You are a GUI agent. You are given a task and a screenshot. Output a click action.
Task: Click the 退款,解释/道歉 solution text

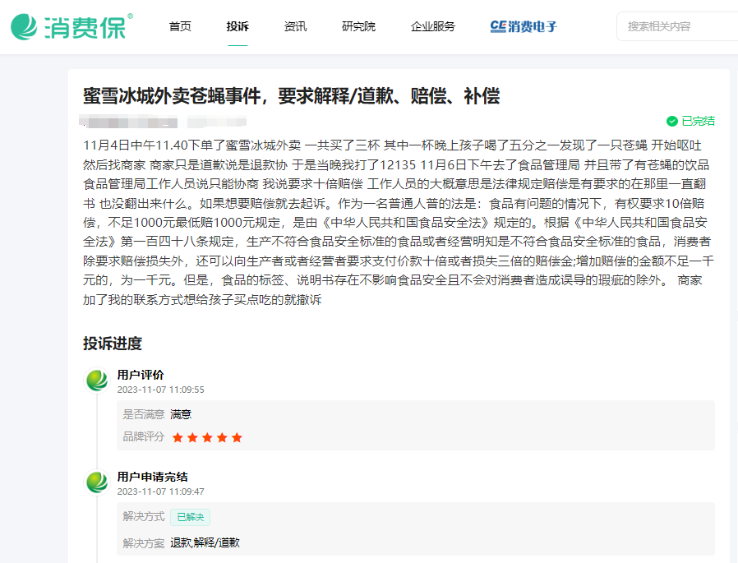[205, 542]
